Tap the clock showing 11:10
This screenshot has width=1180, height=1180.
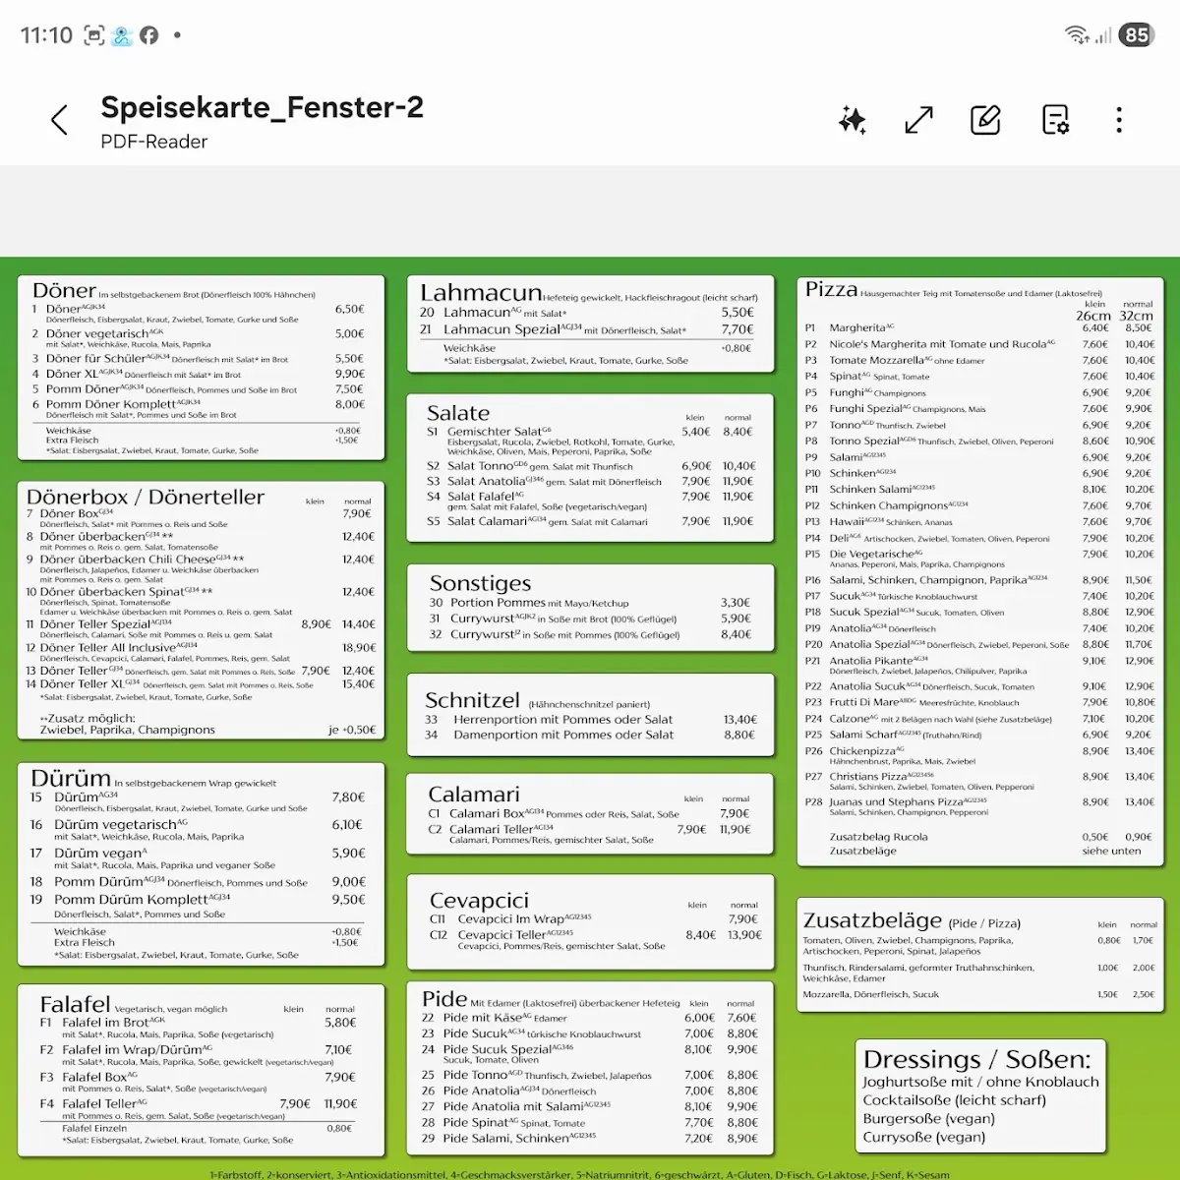46,35
